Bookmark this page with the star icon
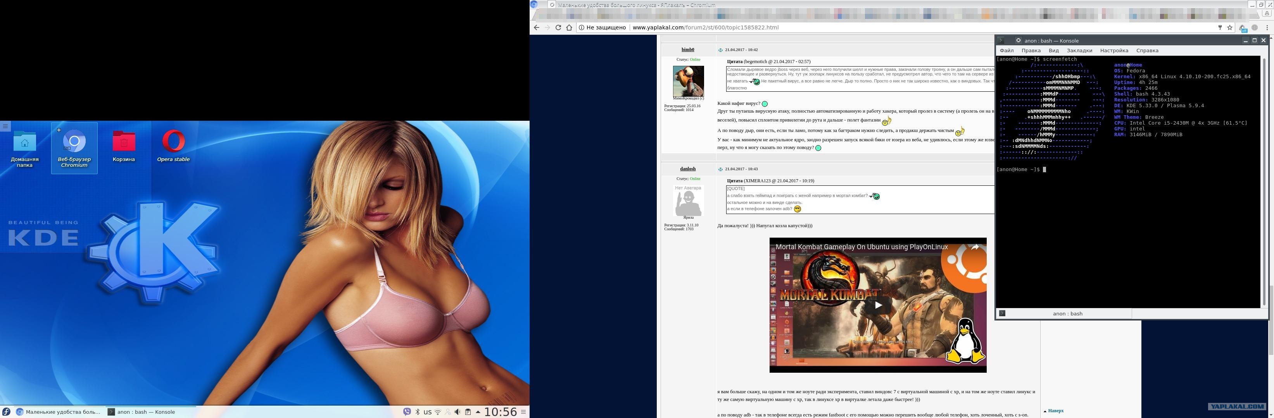 coord(1229,27)
